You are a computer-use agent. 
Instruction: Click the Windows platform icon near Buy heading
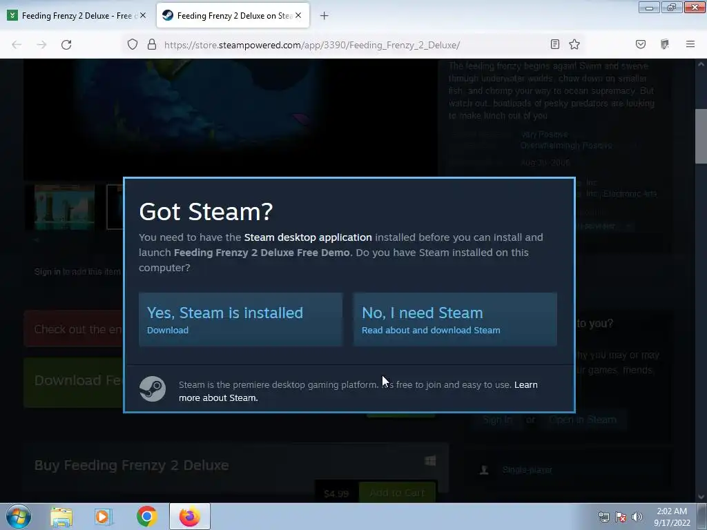pyautogui.click(x=430, y=460)
